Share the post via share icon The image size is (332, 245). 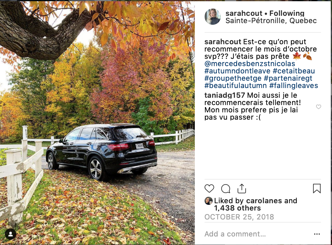241,188
